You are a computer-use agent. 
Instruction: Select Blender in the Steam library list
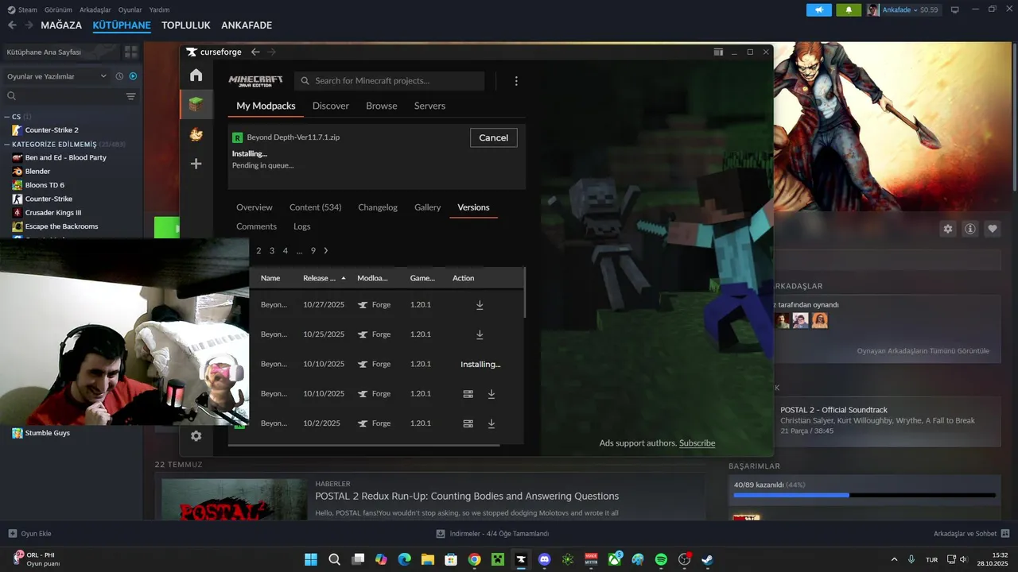click(37, 172)
